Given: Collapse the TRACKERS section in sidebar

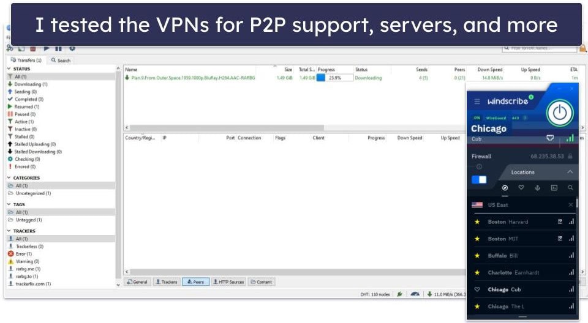Looking at the screenshot, I should (x=9, y=231).
